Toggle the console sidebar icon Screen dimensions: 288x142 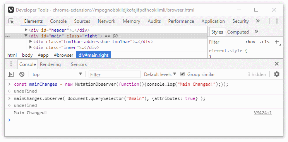pyautogui.click(x=11, y=74)
